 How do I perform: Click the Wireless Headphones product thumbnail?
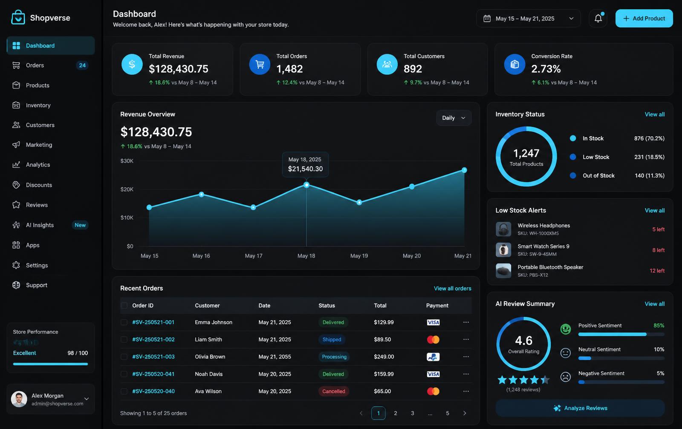503,229
